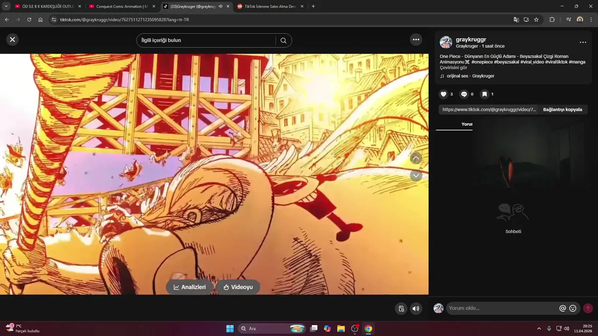The image size is (598, 336).
Task: Go to previous video with up arrow
Action: (416, 158)
